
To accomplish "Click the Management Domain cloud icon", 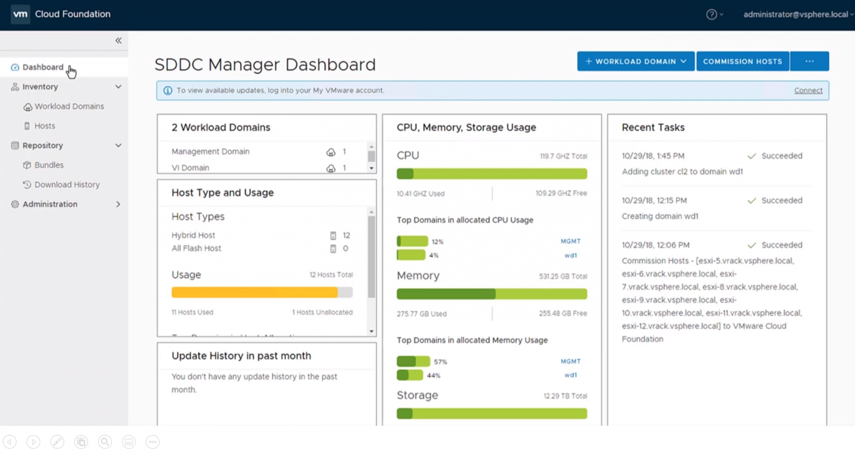I will (331, 152).
